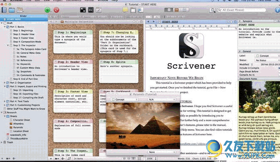Click the flower image in Document Notes
Screen dimensions: 280x162
pyautogui.click(x=259, y=97)
